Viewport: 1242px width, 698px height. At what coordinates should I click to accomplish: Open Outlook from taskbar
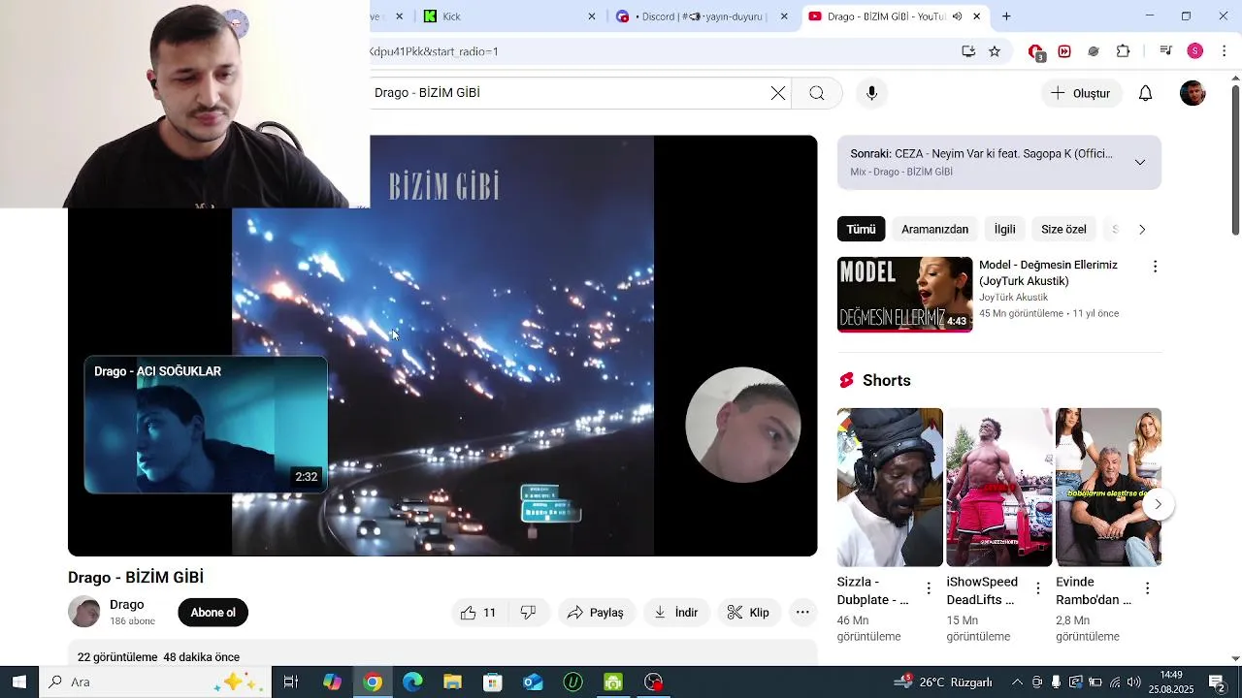click(533, 682)
